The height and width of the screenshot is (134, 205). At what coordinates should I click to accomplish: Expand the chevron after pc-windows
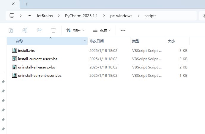[138, 16]
